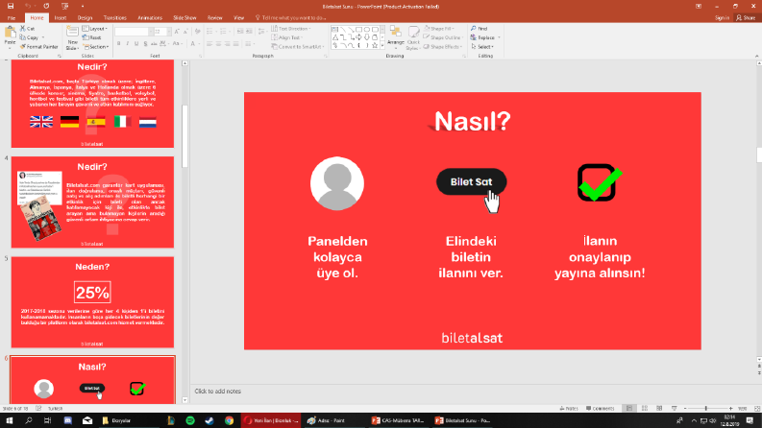Start slideshow from beginning via Quick Access icon
Screen dimensions: 762x428
pos(64,7)
